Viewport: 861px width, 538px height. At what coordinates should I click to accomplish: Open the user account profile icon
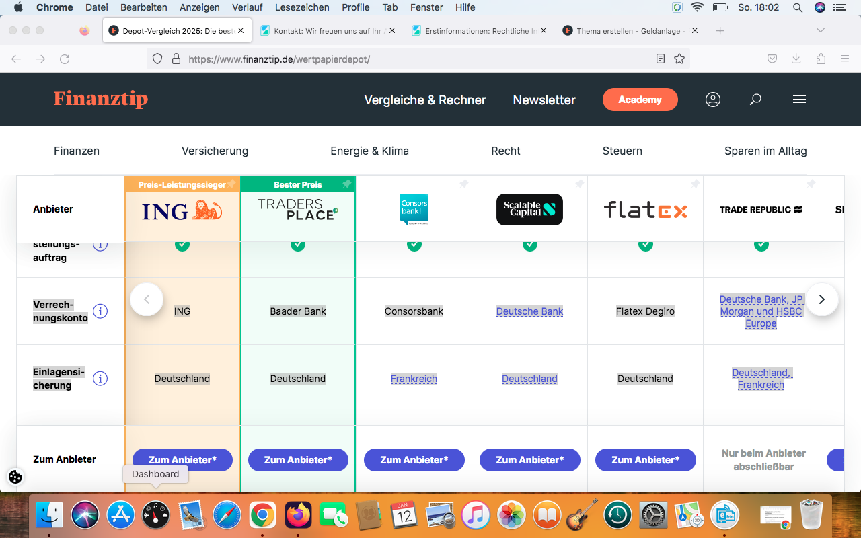(713, 100)
